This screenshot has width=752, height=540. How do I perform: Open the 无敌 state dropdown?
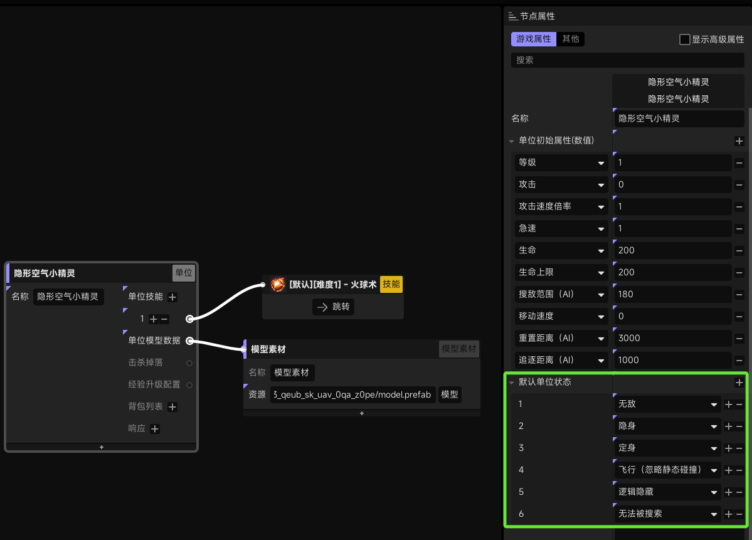point(667,405)
